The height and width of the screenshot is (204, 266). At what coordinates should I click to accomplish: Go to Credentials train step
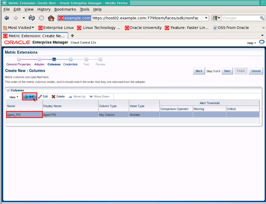click(70, 64)
